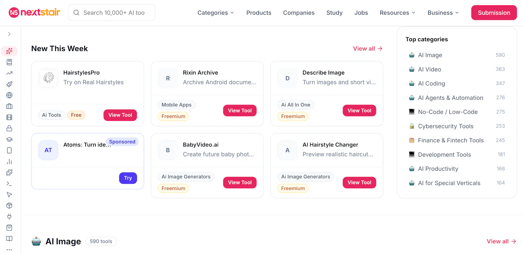Open AI Productivity category
Image resolution: width=523 pixels, height=254 pixels.
coord(457,169)
